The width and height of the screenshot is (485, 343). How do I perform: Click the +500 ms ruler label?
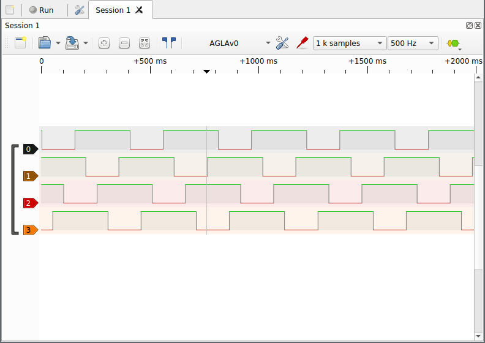point(150,61)
